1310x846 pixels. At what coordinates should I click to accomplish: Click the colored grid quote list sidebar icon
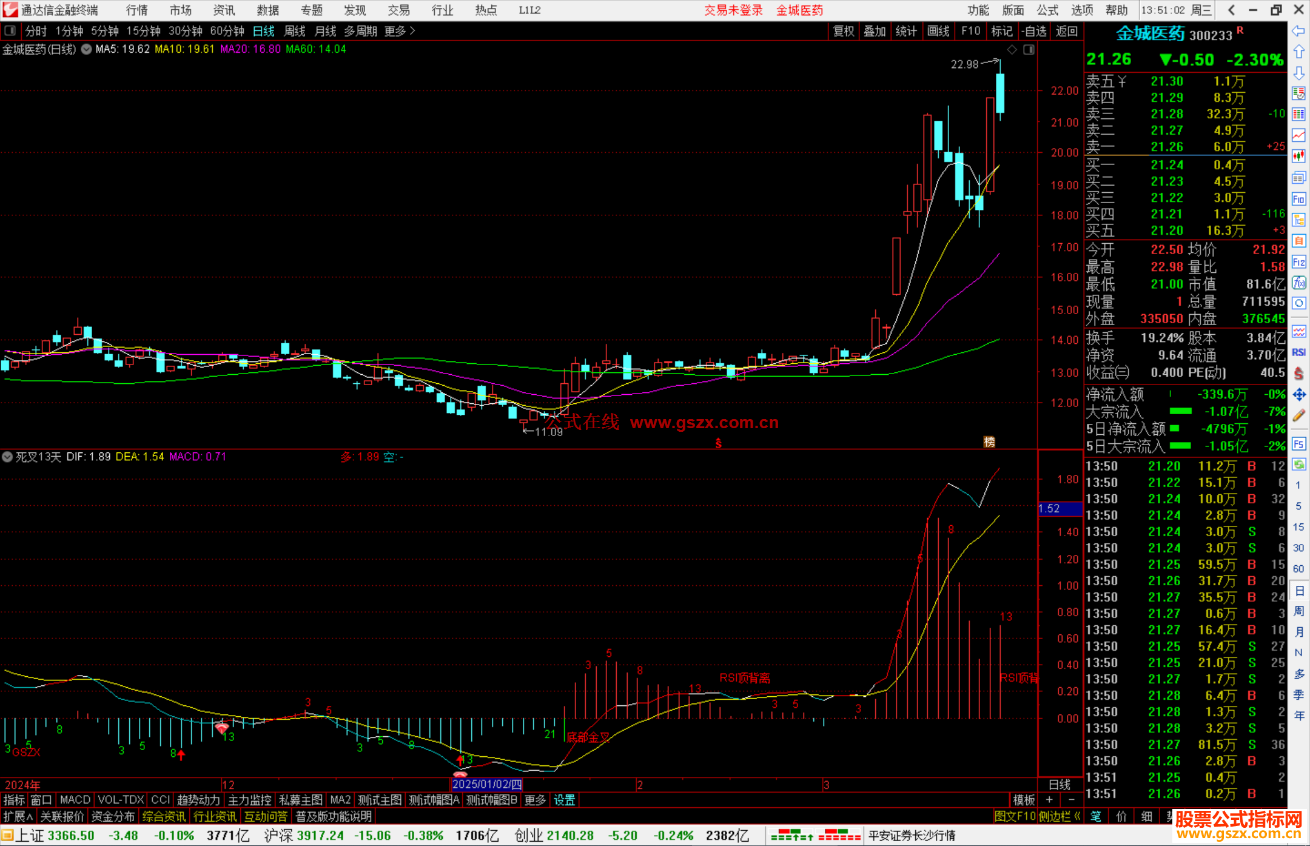[x=1298, y=115]
